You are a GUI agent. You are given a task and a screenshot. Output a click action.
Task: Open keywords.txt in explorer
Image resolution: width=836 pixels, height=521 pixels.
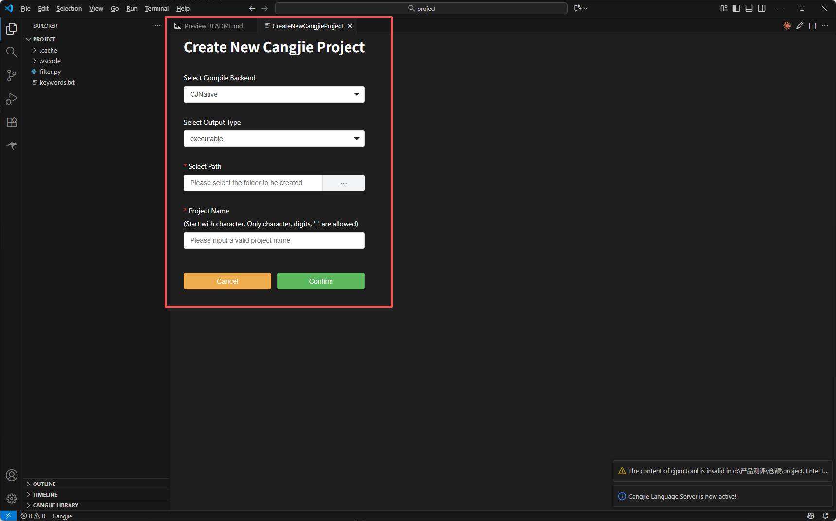click(96, 82)
